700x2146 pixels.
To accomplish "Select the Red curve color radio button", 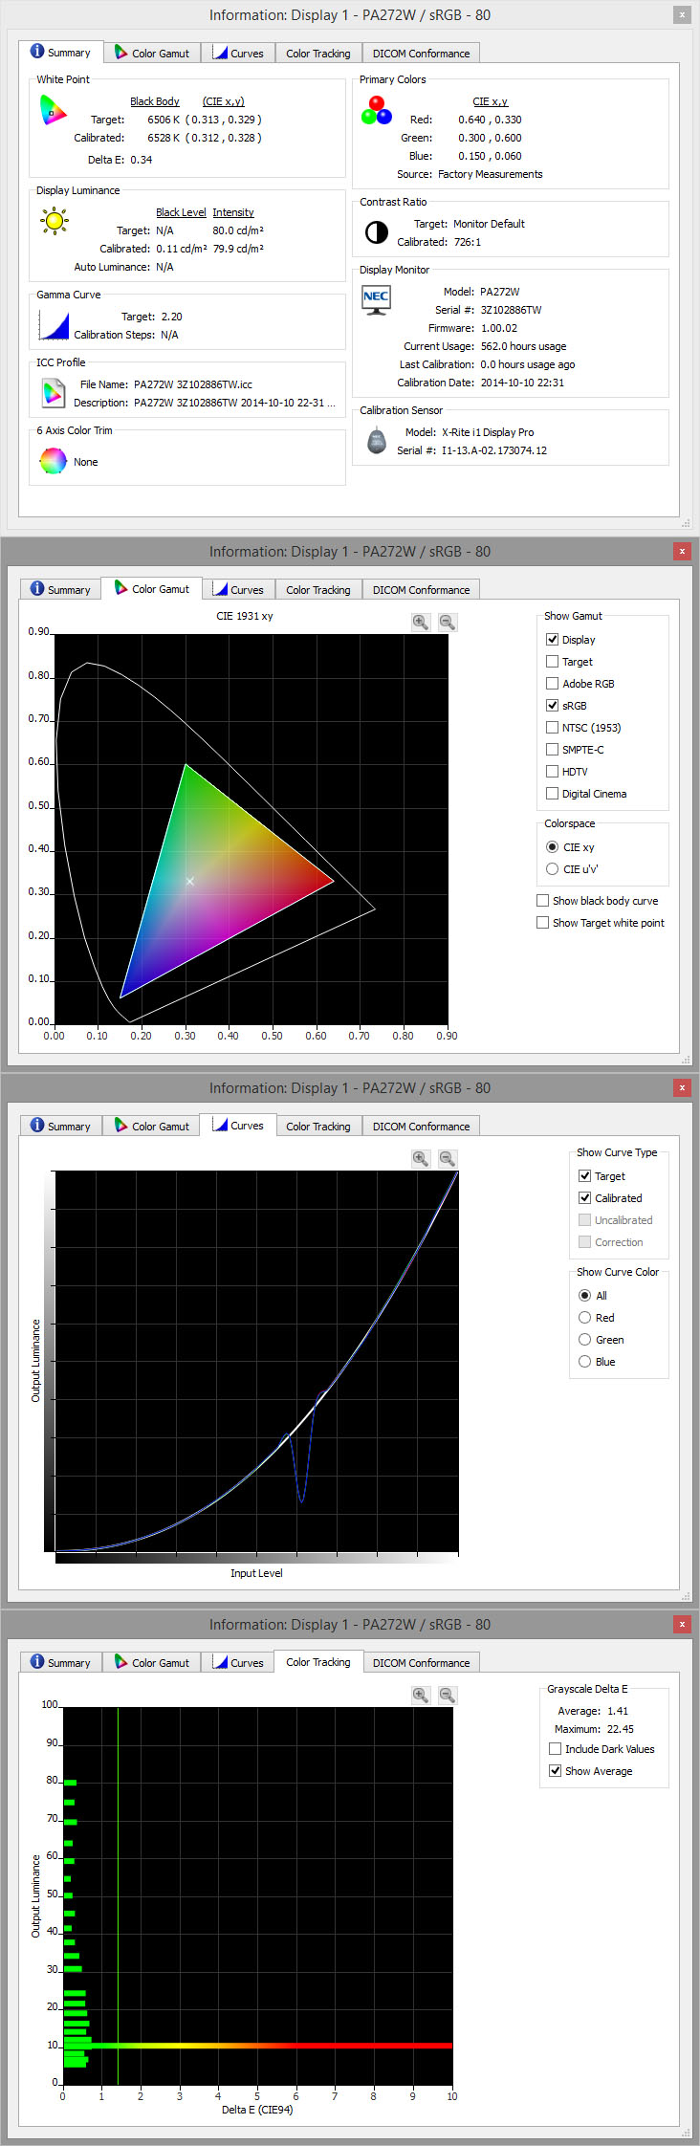I will pyautogui.click(x=584, y=1318).
